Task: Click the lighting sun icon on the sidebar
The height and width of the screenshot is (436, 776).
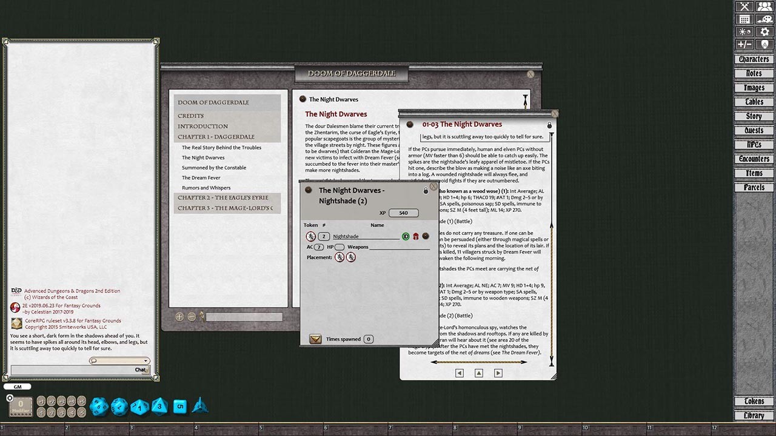Action: [x=744, y=31]
